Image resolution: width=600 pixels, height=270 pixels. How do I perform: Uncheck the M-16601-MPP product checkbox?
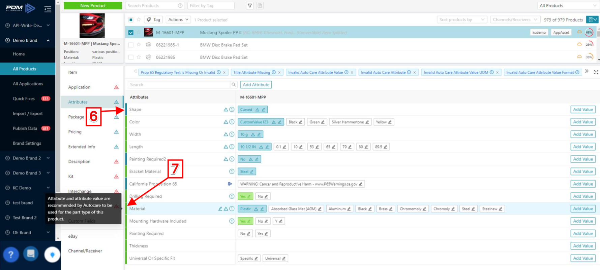[x=131, y=33]
